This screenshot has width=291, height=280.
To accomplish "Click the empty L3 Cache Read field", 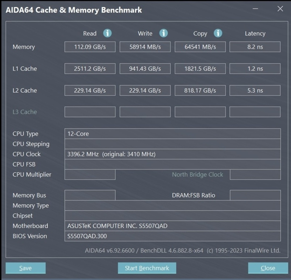I will click(90, 112).
